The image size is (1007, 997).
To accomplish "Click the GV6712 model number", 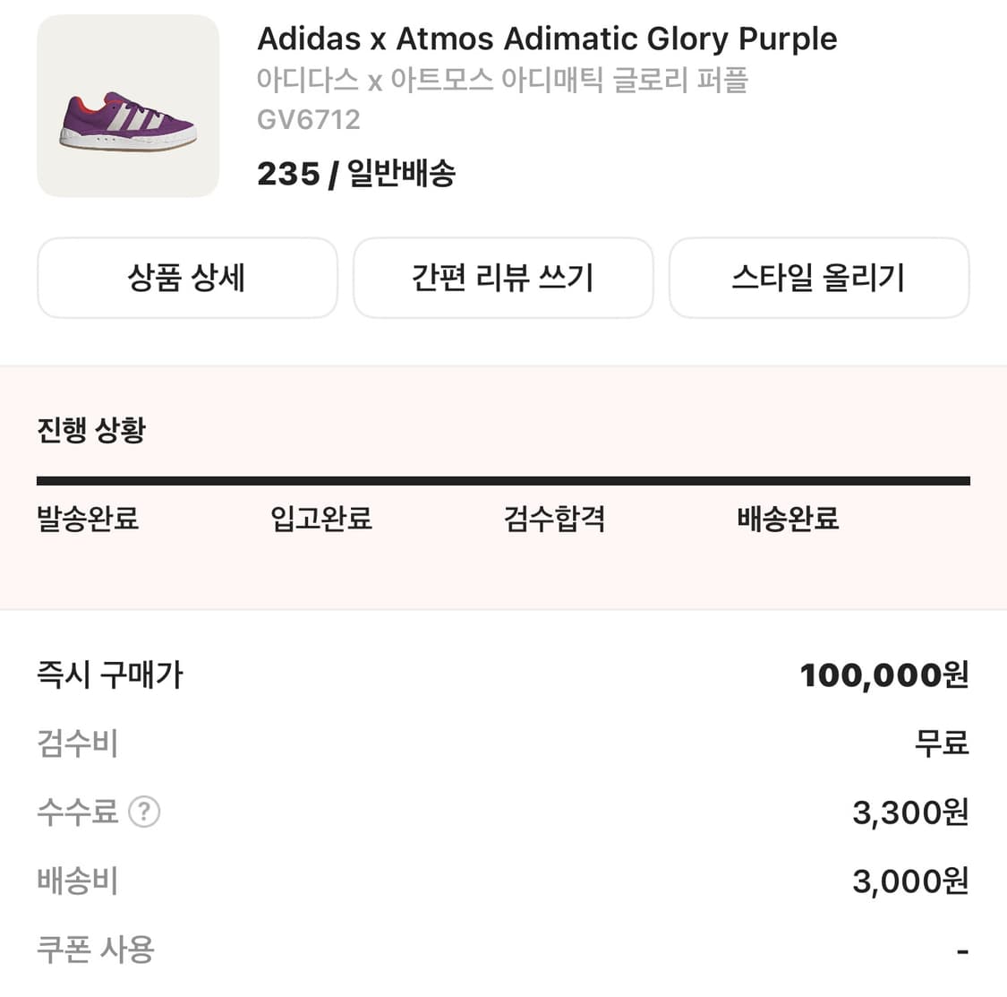I will pyautogui.click(x=309, y=120).
